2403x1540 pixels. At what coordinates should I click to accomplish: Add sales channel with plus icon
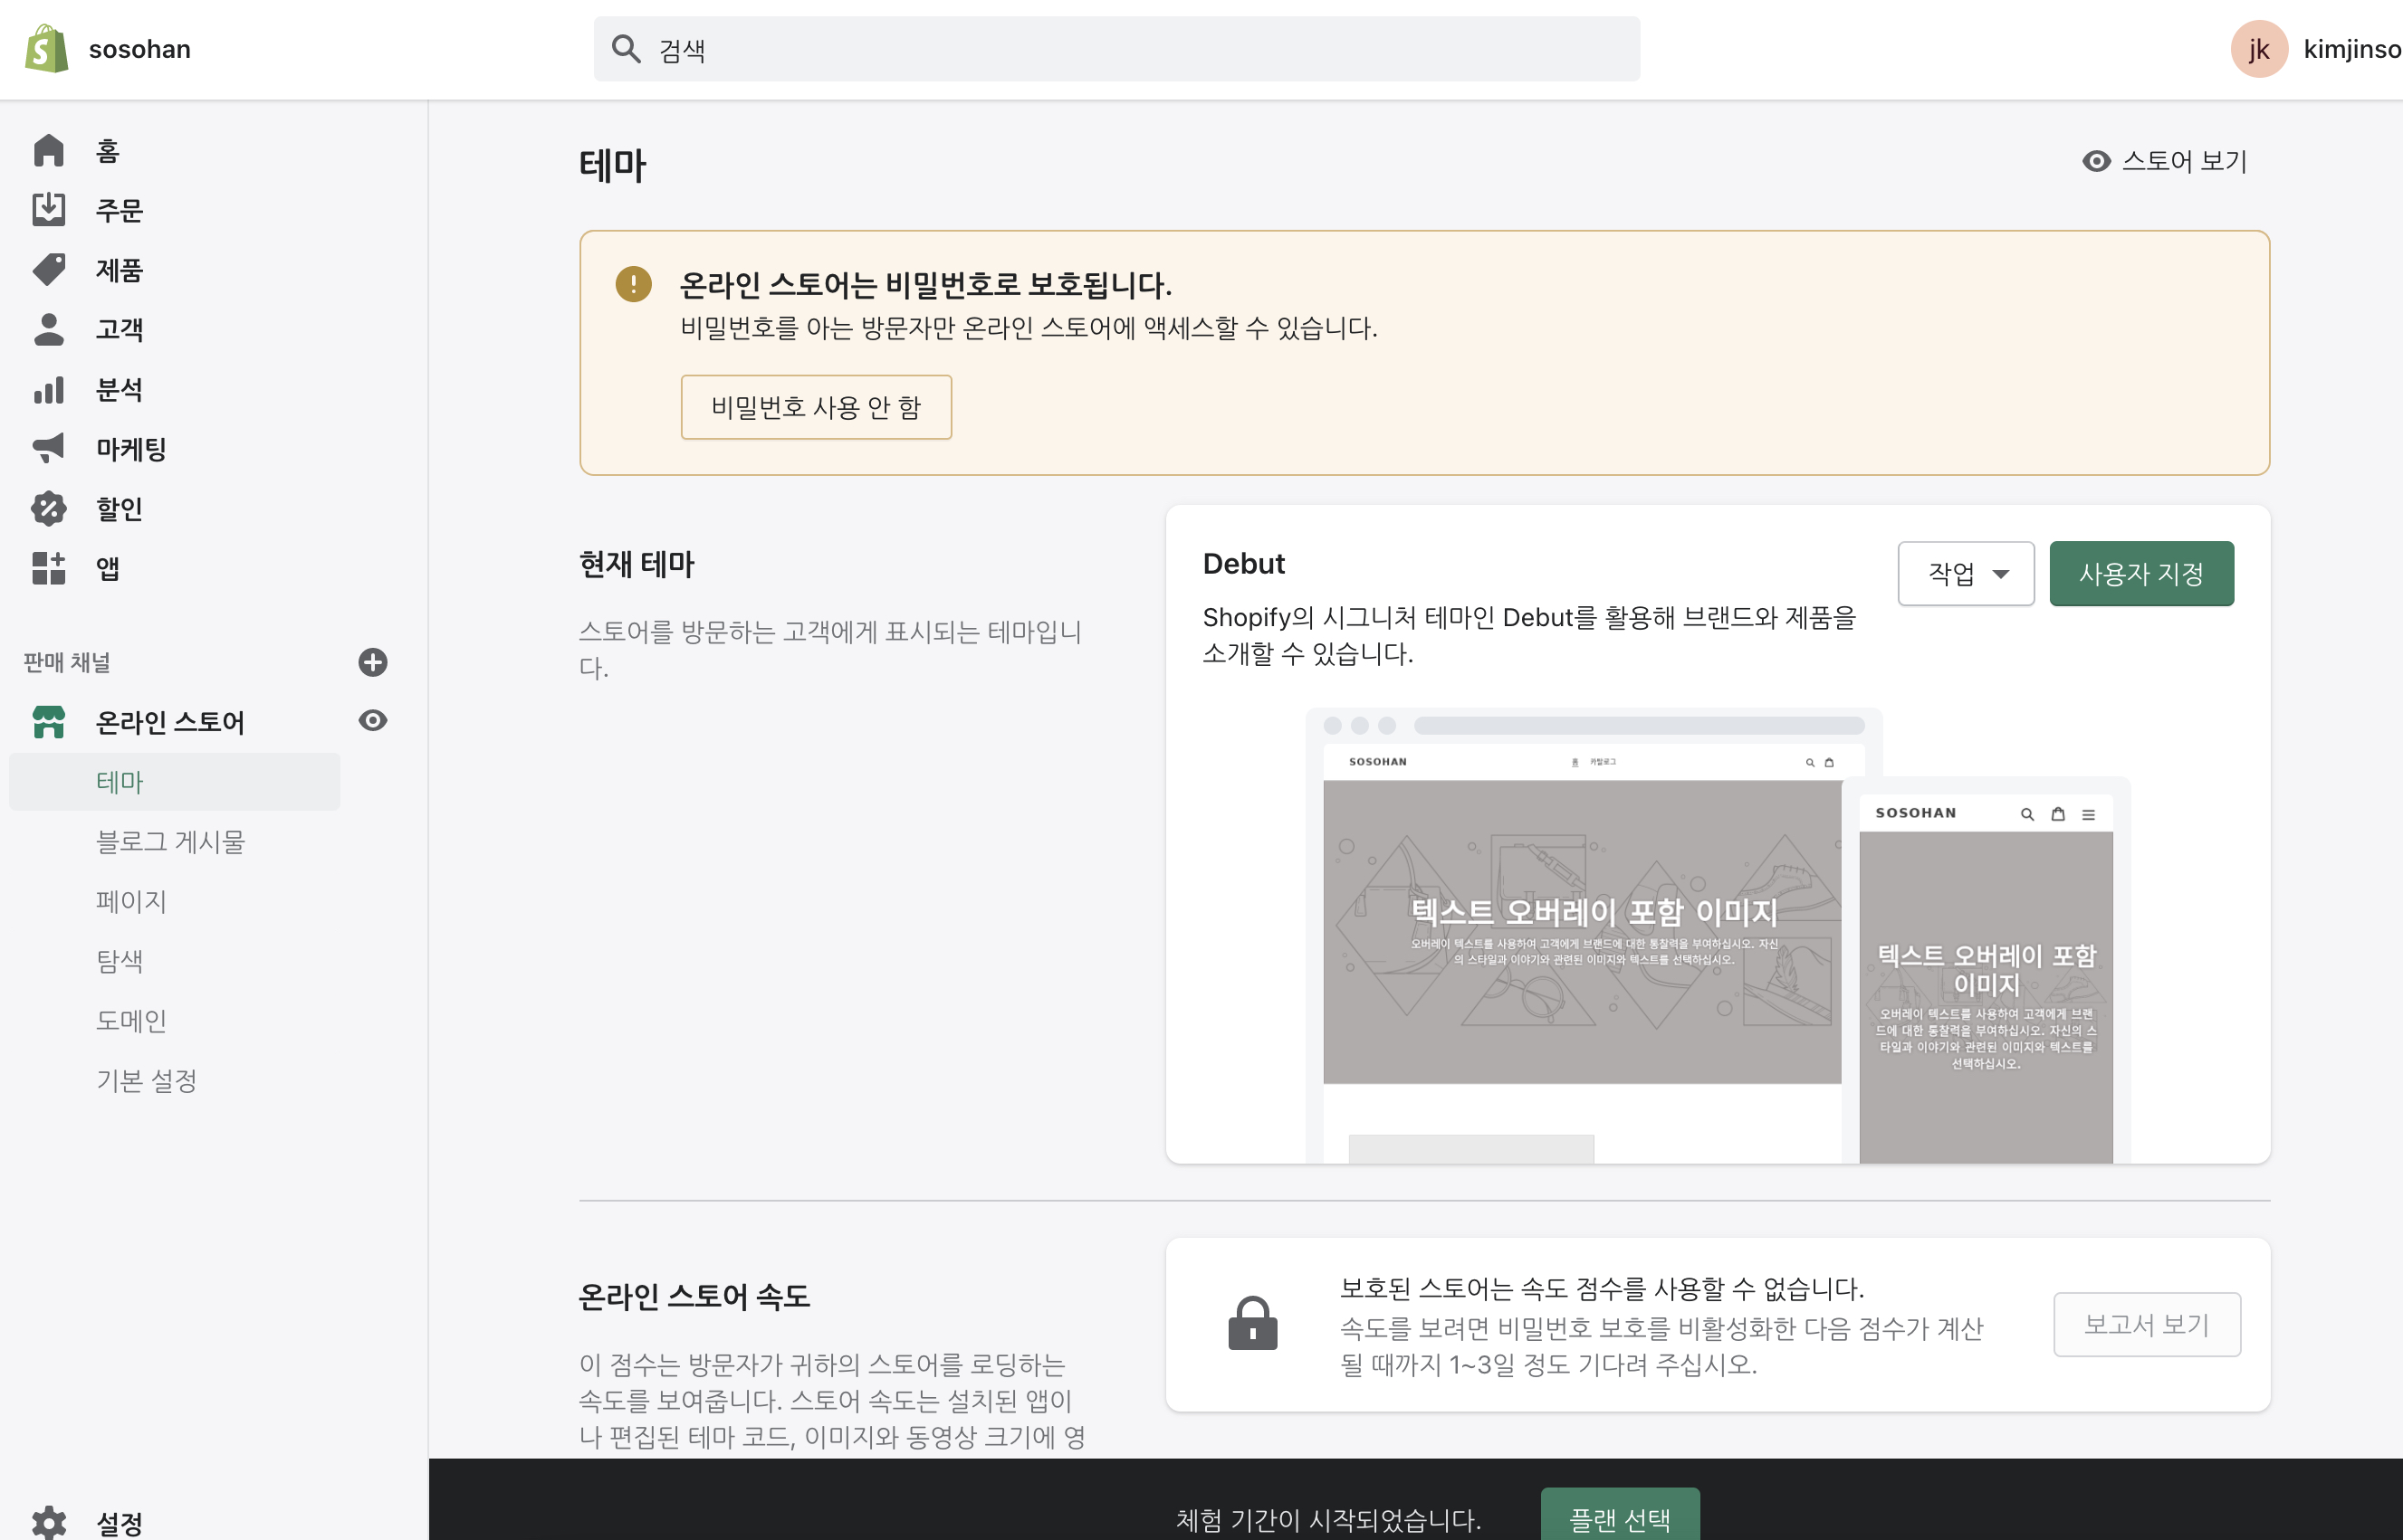pyautogui.click(x=372, y=662)
